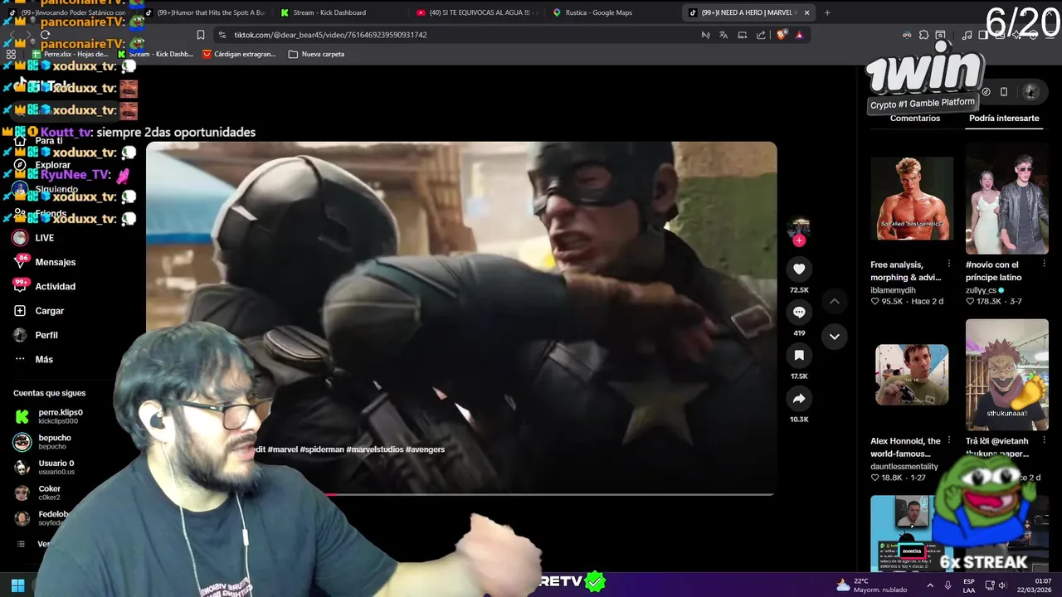The height and width of the screenshot is (597, 1062).
Task: Click the TikTok profile avatar top right
Action: pyautogui.click(x=1030, y=91)
